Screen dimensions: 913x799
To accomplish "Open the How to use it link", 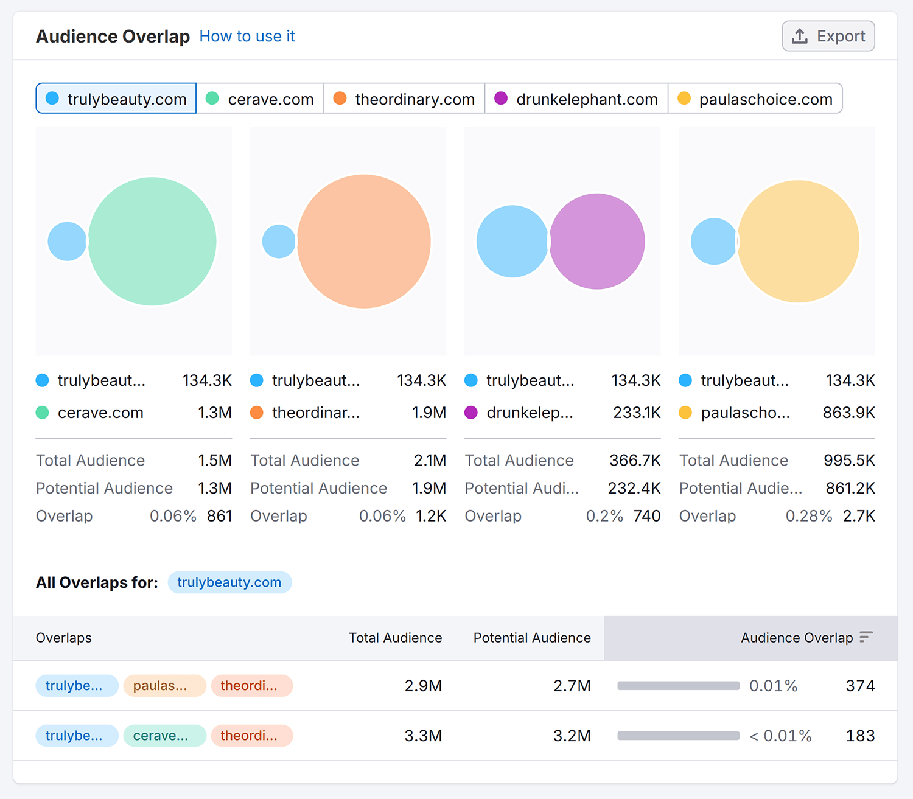I will pos(247,37).
